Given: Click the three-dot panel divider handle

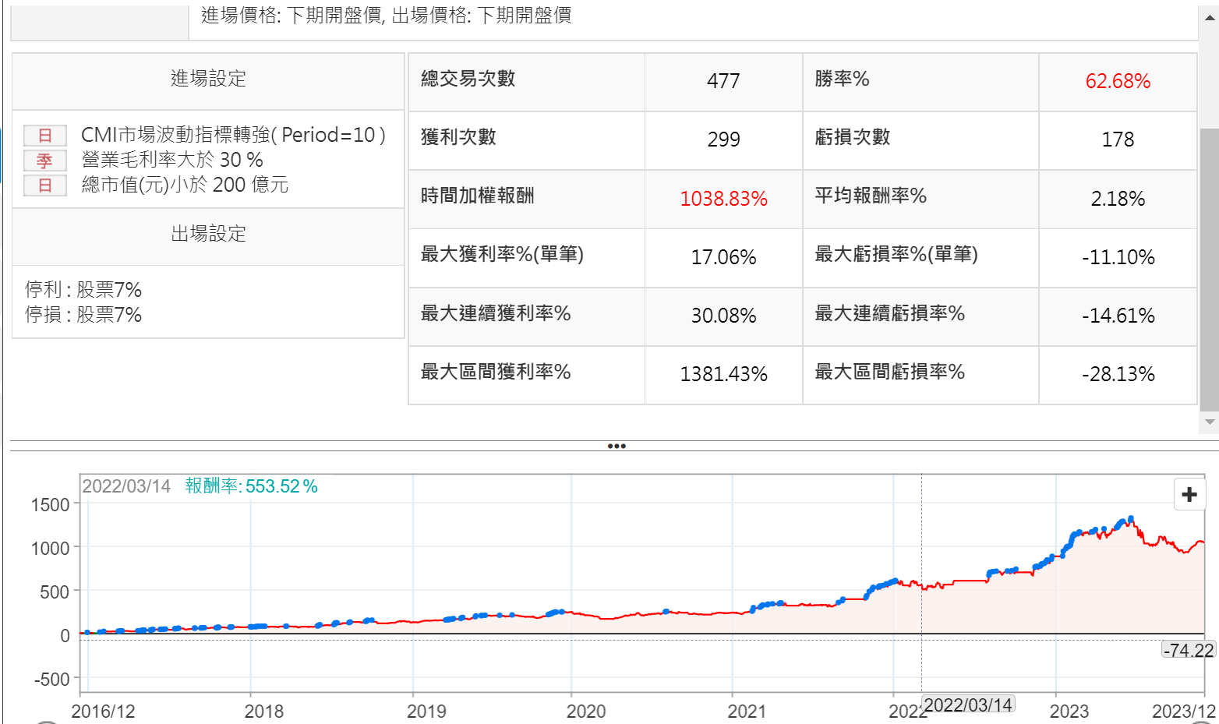Looking at the screenshot, I should (x=617, y=447).
